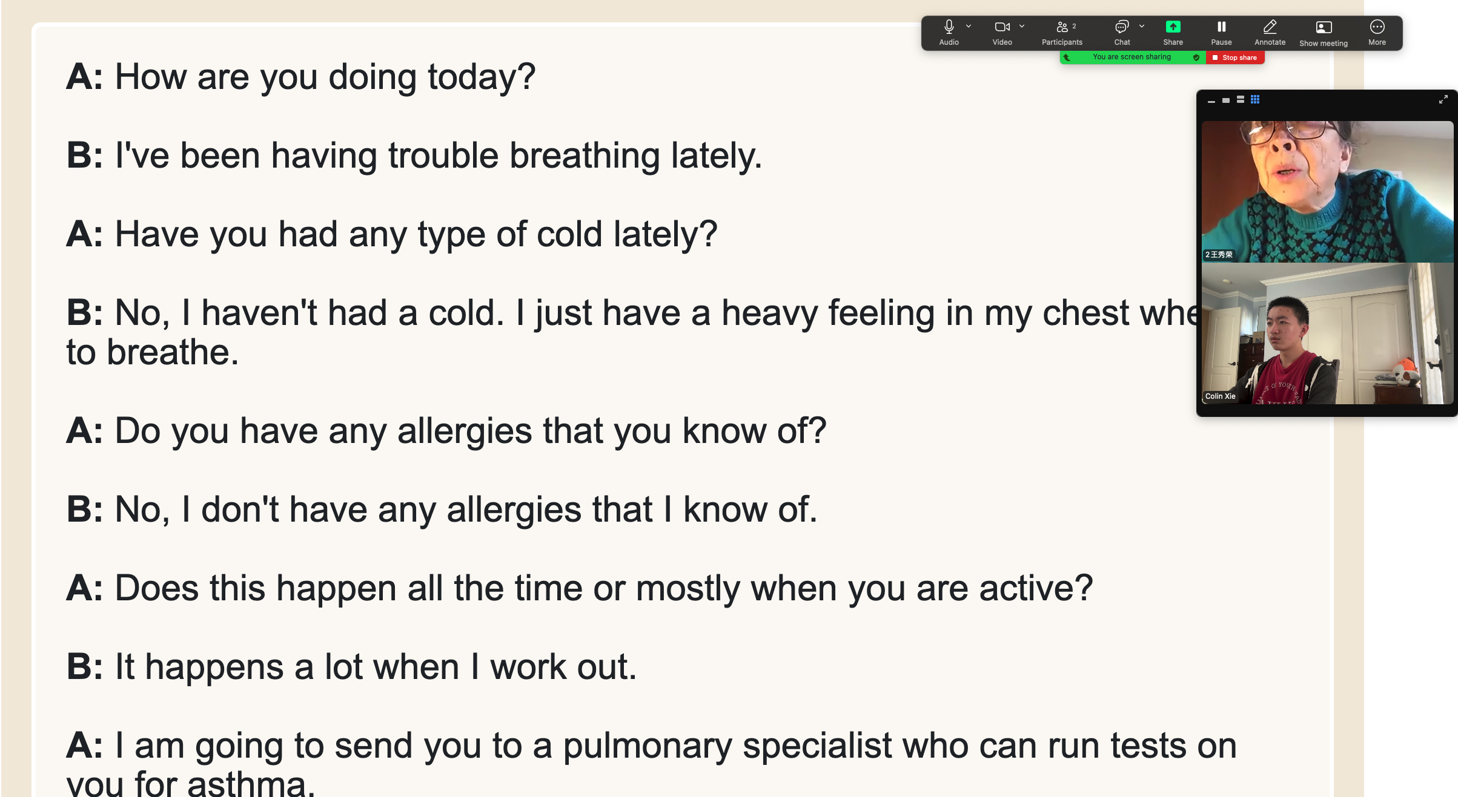This screenshot has width=1458, height=797.
Task: Open the Chat window
Action: pyautogui.click(x=1122, y=33)
